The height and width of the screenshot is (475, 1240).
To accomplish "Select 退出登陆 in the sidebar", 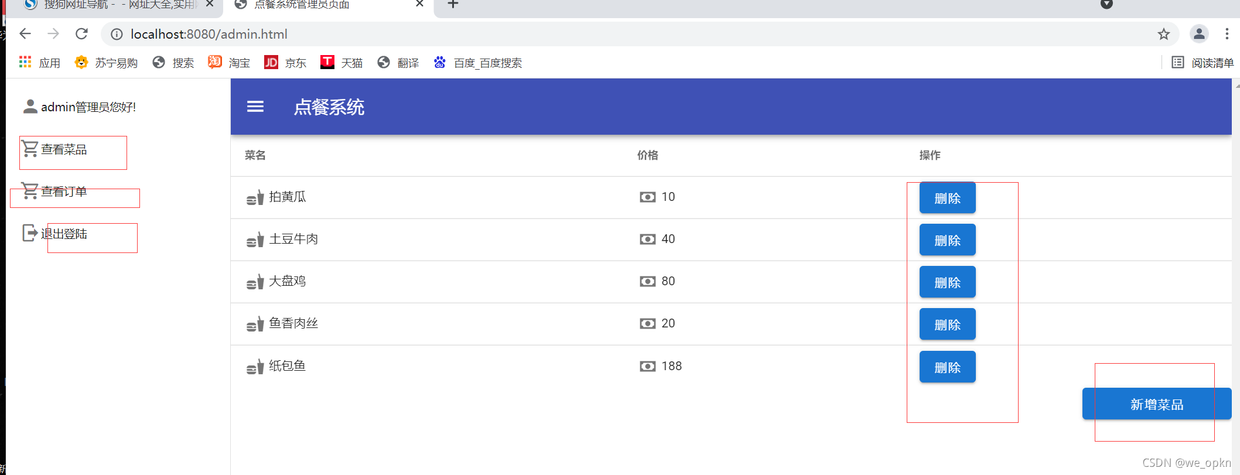I will (64, 234).
